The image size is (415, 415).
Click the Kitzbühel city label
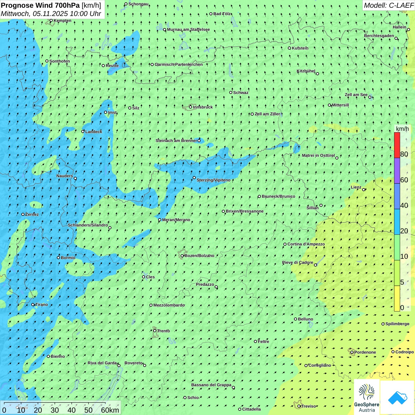(306, 71)
